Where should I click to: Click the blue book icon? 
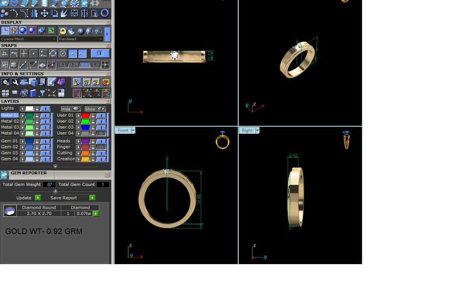click(x=33, y=93)
